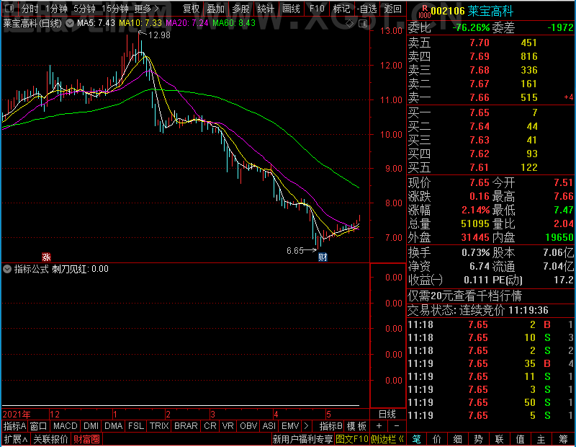Click the 复权 toolbar button

point(191,9)
